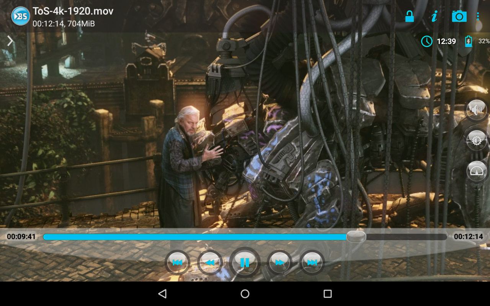Image resolution: width=490 pixels, height=306 pixels.
Task: Tap the BSPlayer logo icon
Action: pyautogui.click(x=20, y=16)
